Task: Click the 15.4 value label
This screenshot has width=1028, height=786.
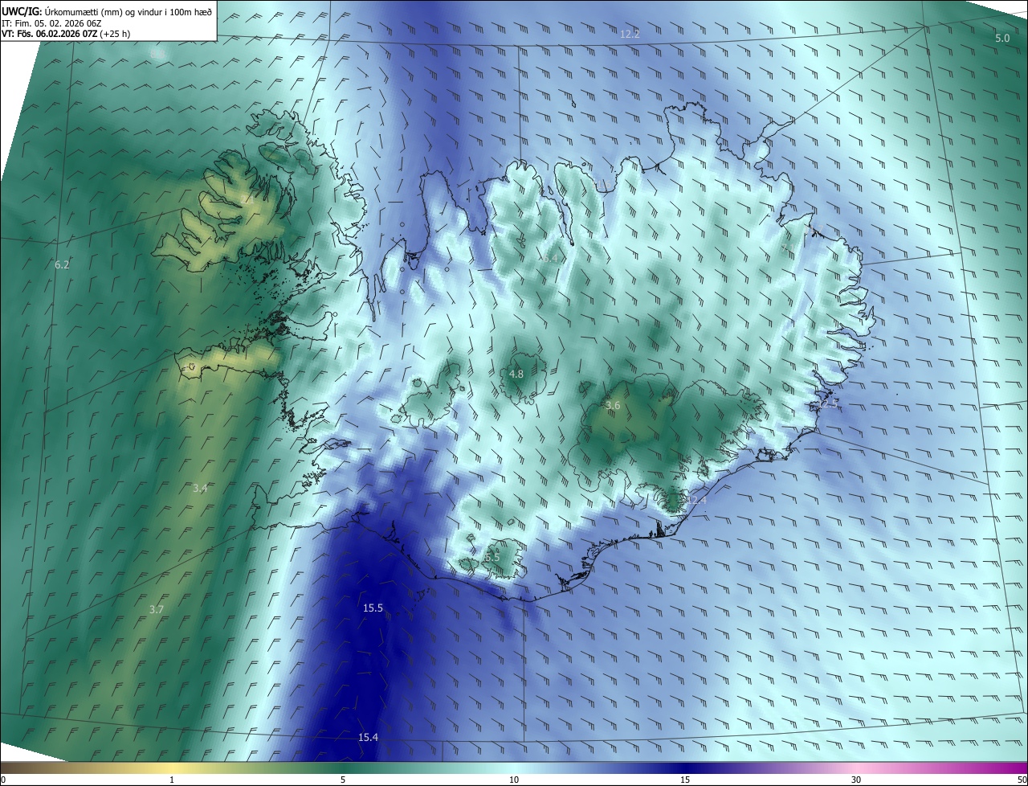Action: pyautogui.click(x=368, y=737)
